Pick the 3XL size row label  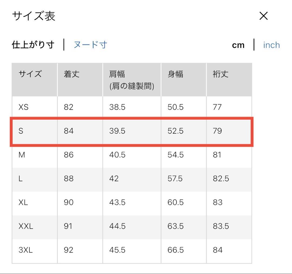[x=26, y=250]
